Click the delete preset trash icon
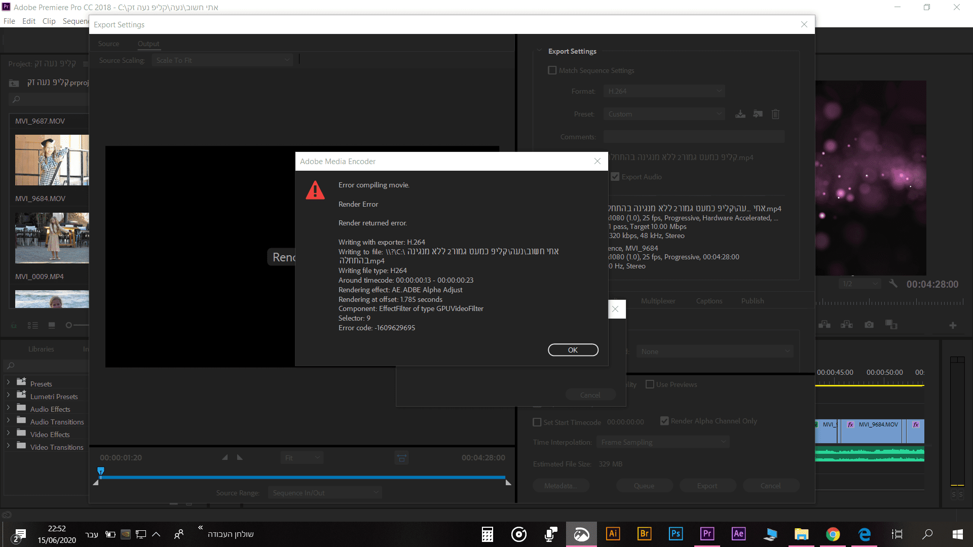The image size is (973, 547). pyautogui.click(x=775, y=114)
